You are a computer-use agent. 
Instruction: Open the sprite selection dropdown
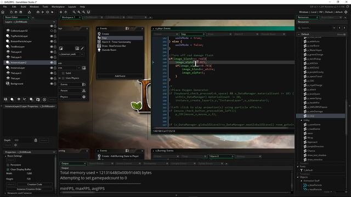[82, 54]
